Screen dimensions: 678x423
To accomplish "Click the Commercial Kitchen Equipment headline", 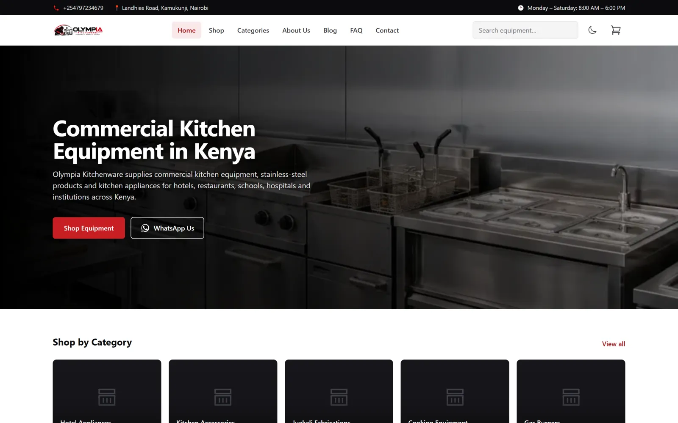I will click(x=154, y=140).
